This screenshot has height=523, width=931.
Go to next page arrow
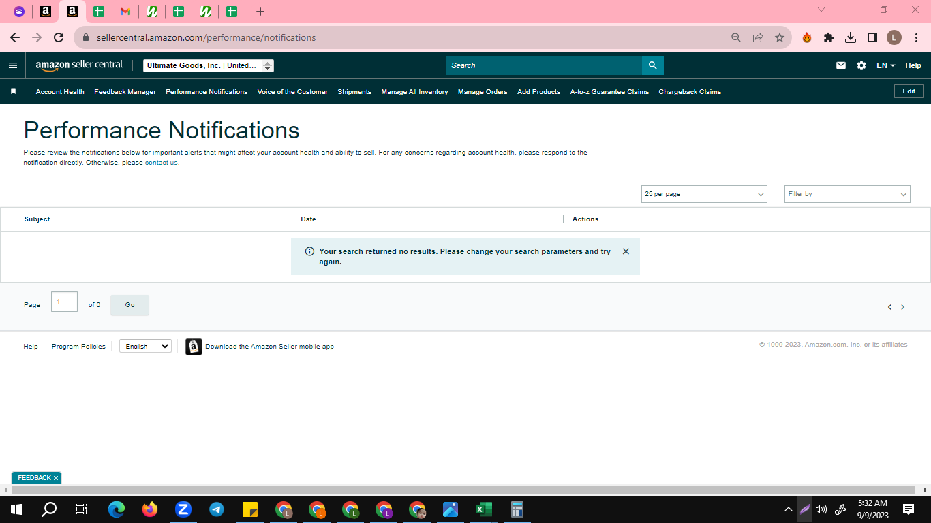pos(903,307)
